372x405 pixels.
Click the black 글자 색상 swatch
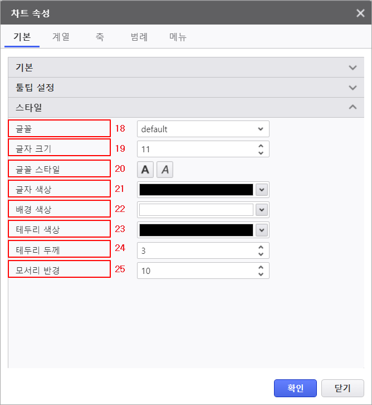click(x=196, y=190)
